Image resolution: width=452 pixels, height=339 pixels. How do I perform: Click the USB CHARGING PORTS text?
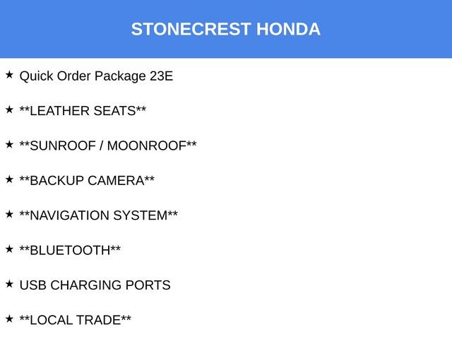coord(95,285)
